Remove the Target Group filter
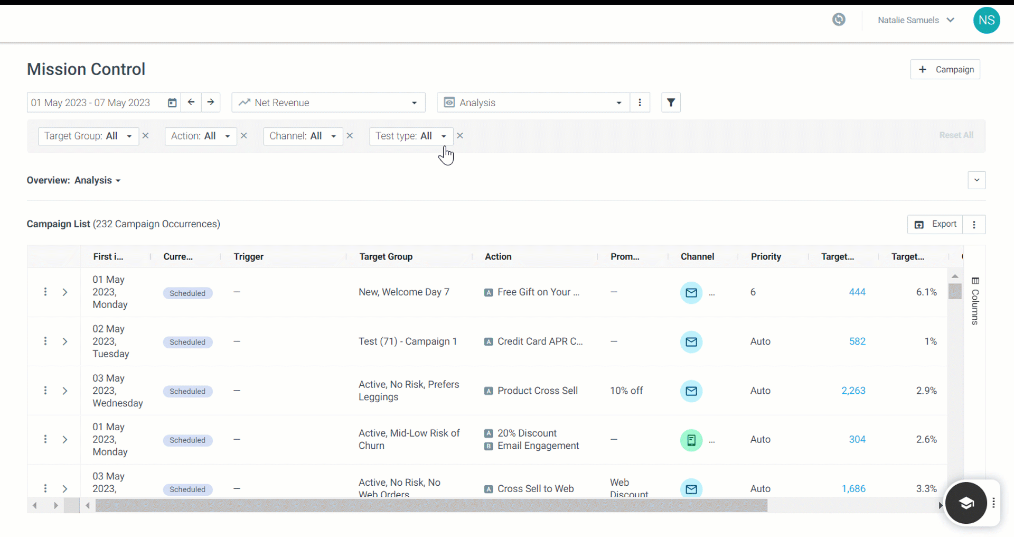This screenshot has height=537, width=1014. 146,136
